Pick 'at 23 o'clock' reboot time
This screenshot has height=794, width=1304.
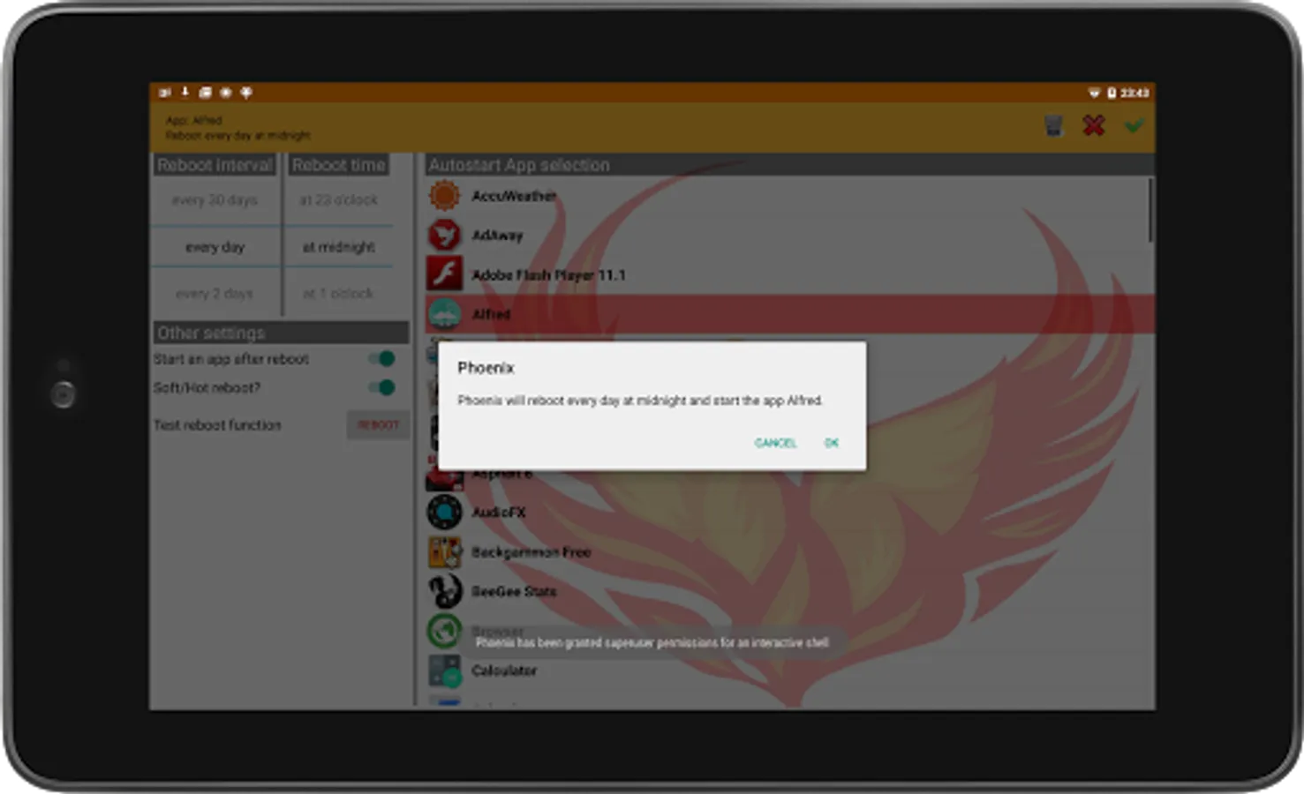(x=338, y=200)
